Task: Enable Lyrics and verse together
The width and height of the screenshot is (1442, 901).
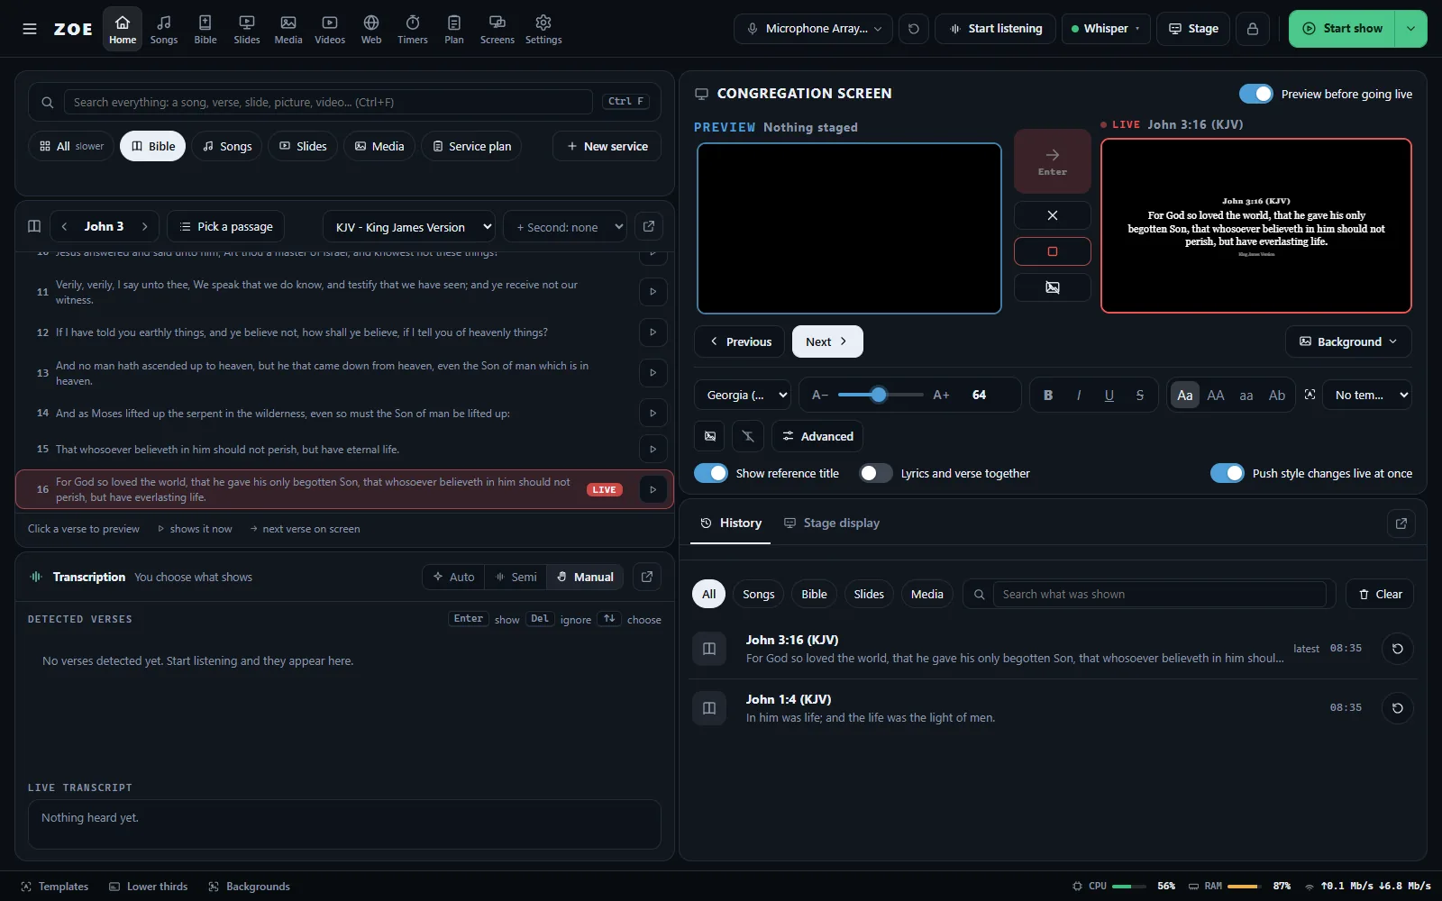Action: [x=876, y=473]
